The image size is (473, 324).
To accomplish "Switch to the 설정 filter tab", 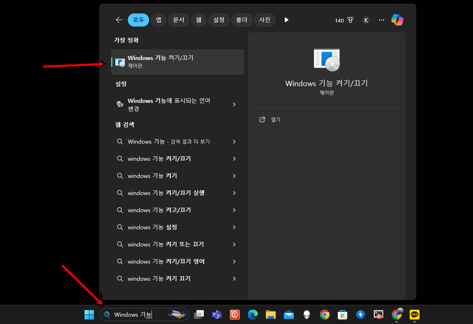I will pyautogui.click(x=219, y=20).
